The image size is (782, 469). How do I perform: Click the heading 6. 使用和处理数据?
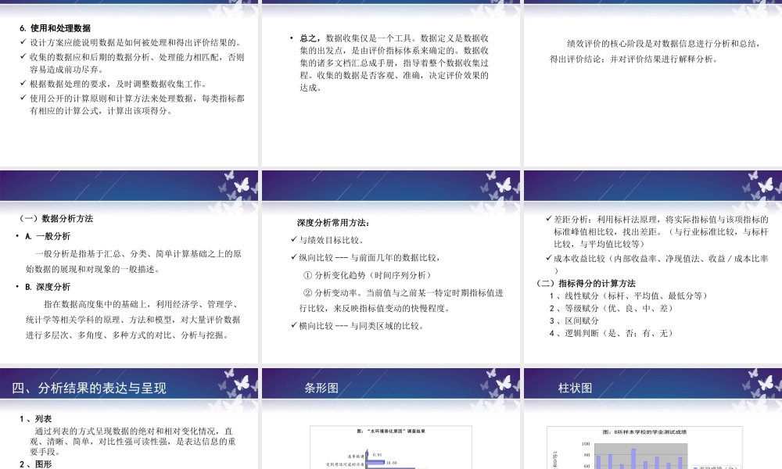point(55,26)
